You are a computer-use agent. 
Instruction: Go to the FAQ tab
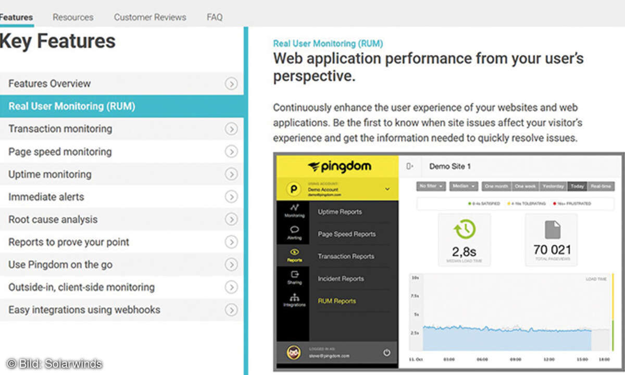pyautogui.click(x=215, y=17)
